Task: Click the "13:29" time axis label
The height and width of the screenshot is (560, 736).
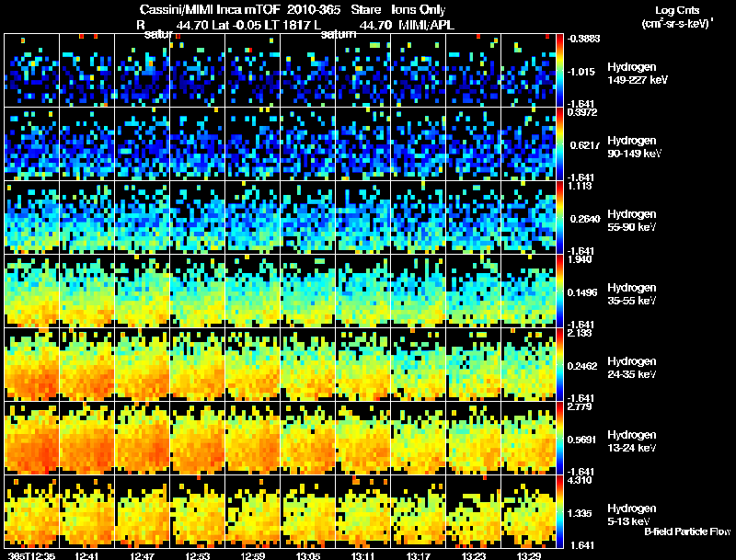Action: 529,556
